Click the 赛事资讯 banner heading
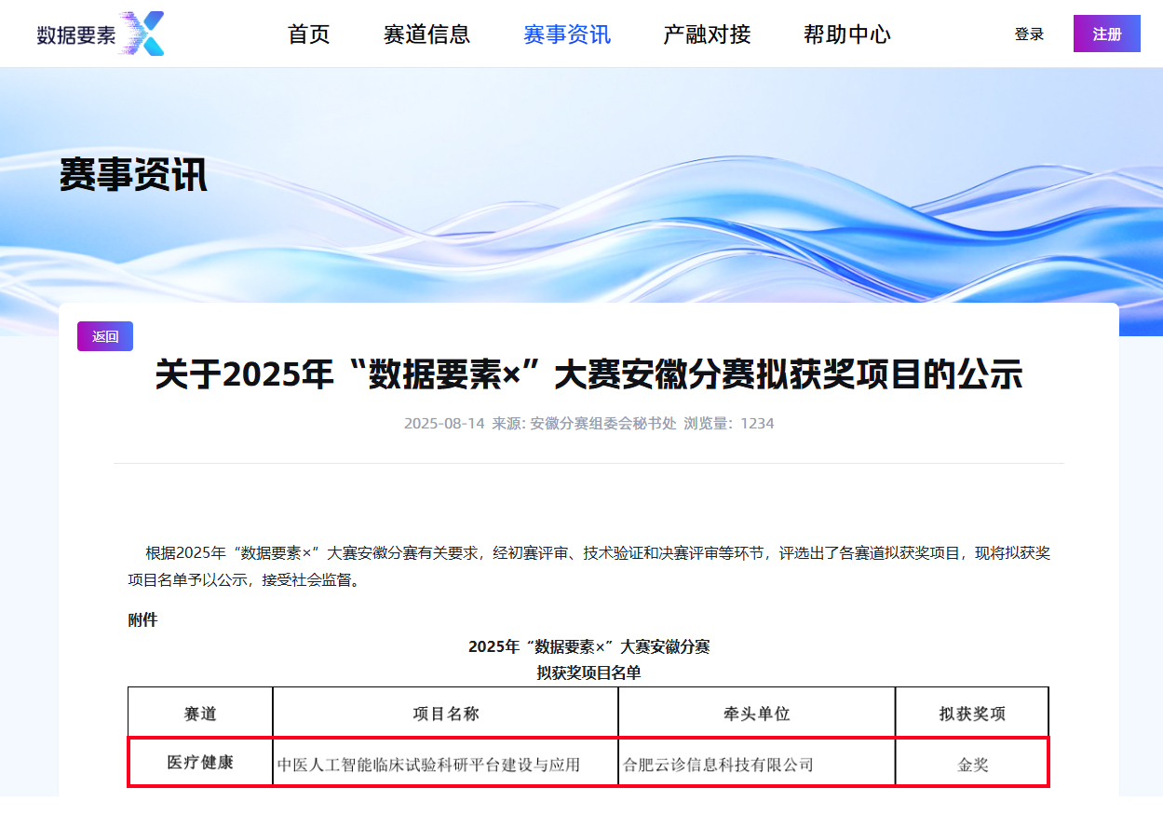1163x815 pixels. (x=133, y=174)
